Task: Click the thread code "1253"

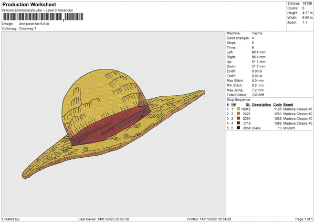Action: point(278,114)
